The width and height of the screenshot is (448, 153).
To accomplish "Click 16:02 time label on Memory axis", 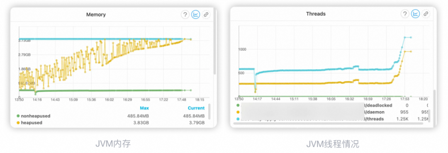I will (x=110, y=100).
